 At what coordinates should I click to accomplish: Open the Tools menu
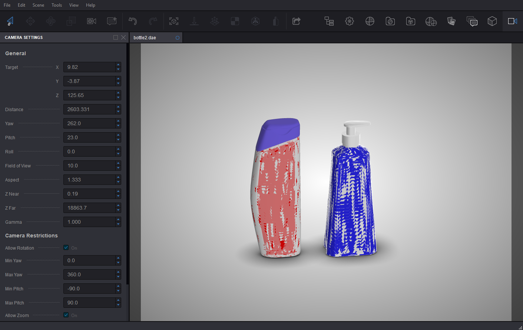pos(57,5)
